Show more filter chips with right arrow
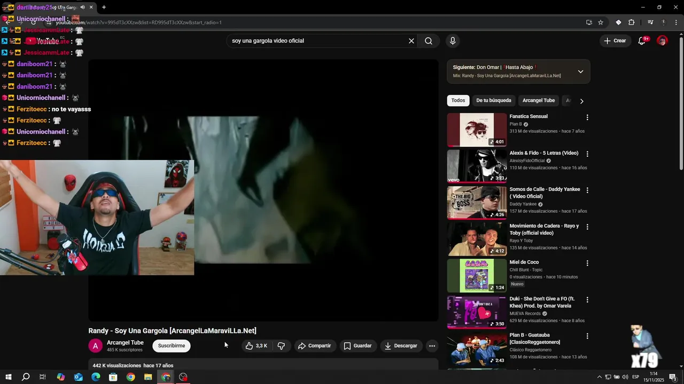Image resolution: width=684 pixels, height=384 pixels. [x=581, y=101]
